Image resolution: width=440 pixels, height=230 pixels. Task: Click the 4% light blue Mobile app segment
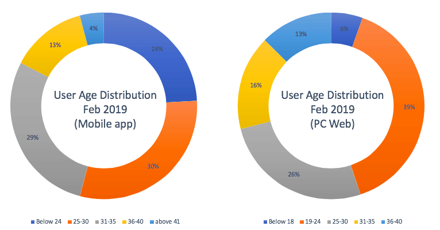pos(92,26)
